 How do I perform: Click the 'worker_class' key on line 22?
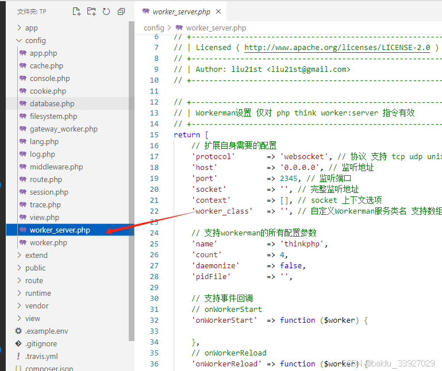pos(222,211)
